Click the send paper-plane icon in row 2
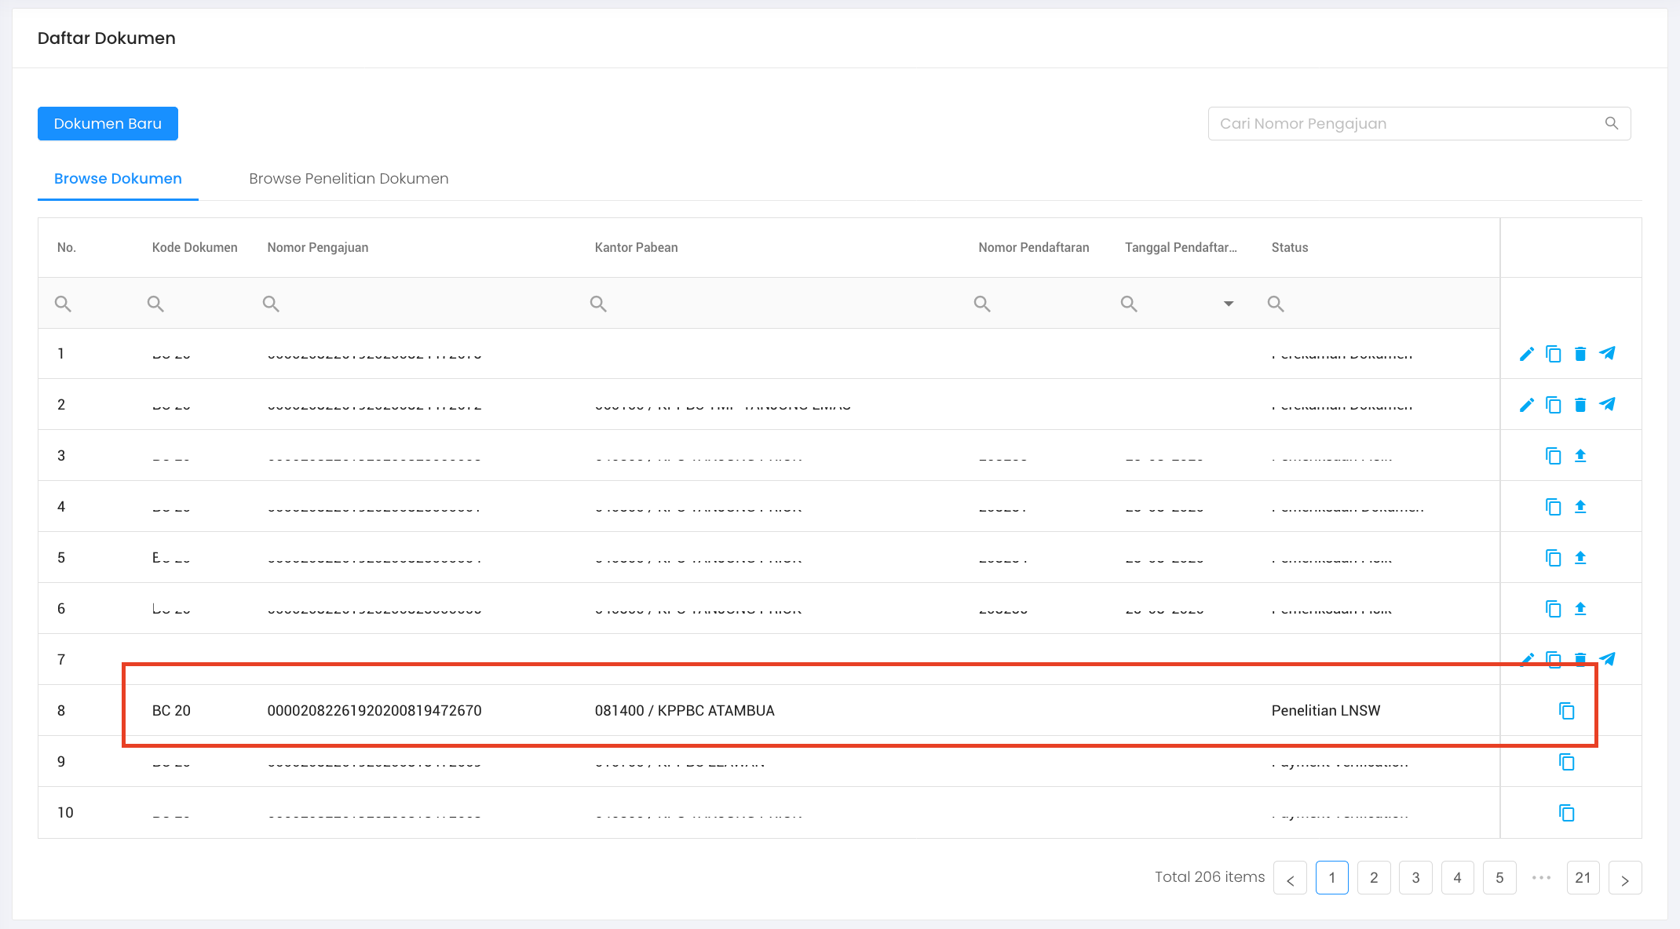This screenshot has height=929, width=1680. [x=1607, y=405]
